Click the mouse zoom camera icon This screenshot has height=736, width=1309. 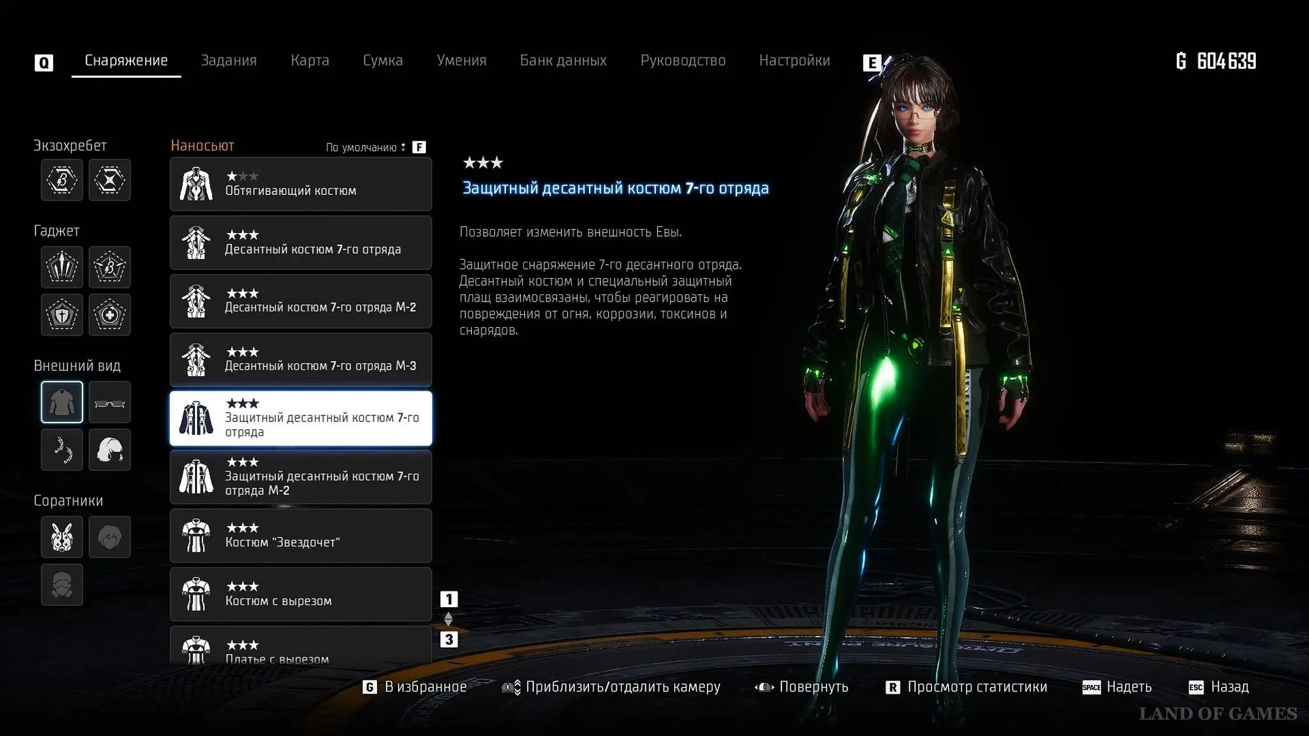pyautogui.click(x=511, y=687)
